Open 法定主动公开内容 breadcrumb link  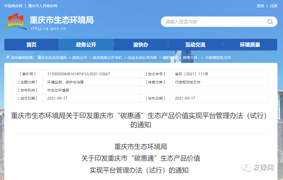pyautogui.click(x=142, y=58)
